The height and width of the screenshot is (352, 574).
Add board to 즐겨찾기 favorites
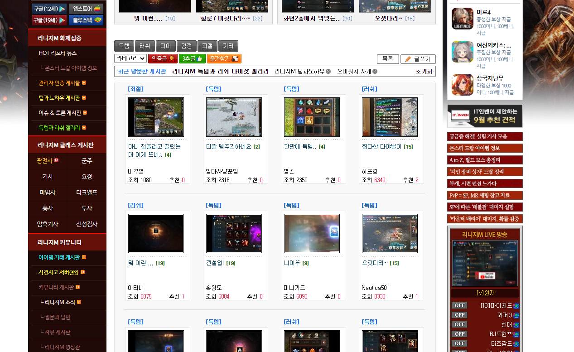click(x=224, y=59)
